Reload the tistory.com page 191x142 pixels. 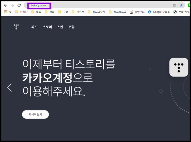coord(19,5)
